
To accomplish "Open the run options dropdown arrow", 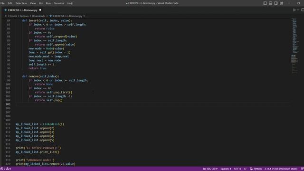I will [298, 10].
